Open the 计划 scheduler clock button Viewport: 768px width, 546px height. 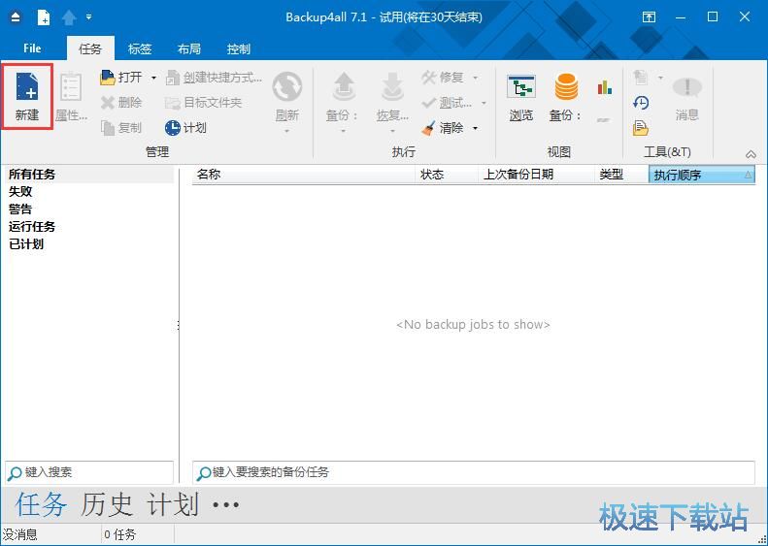tap(185, 128)
